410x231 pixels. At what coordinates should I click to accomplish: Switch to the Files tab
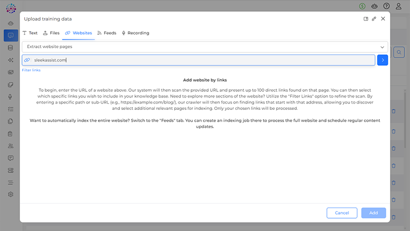(x=51, y=33)
